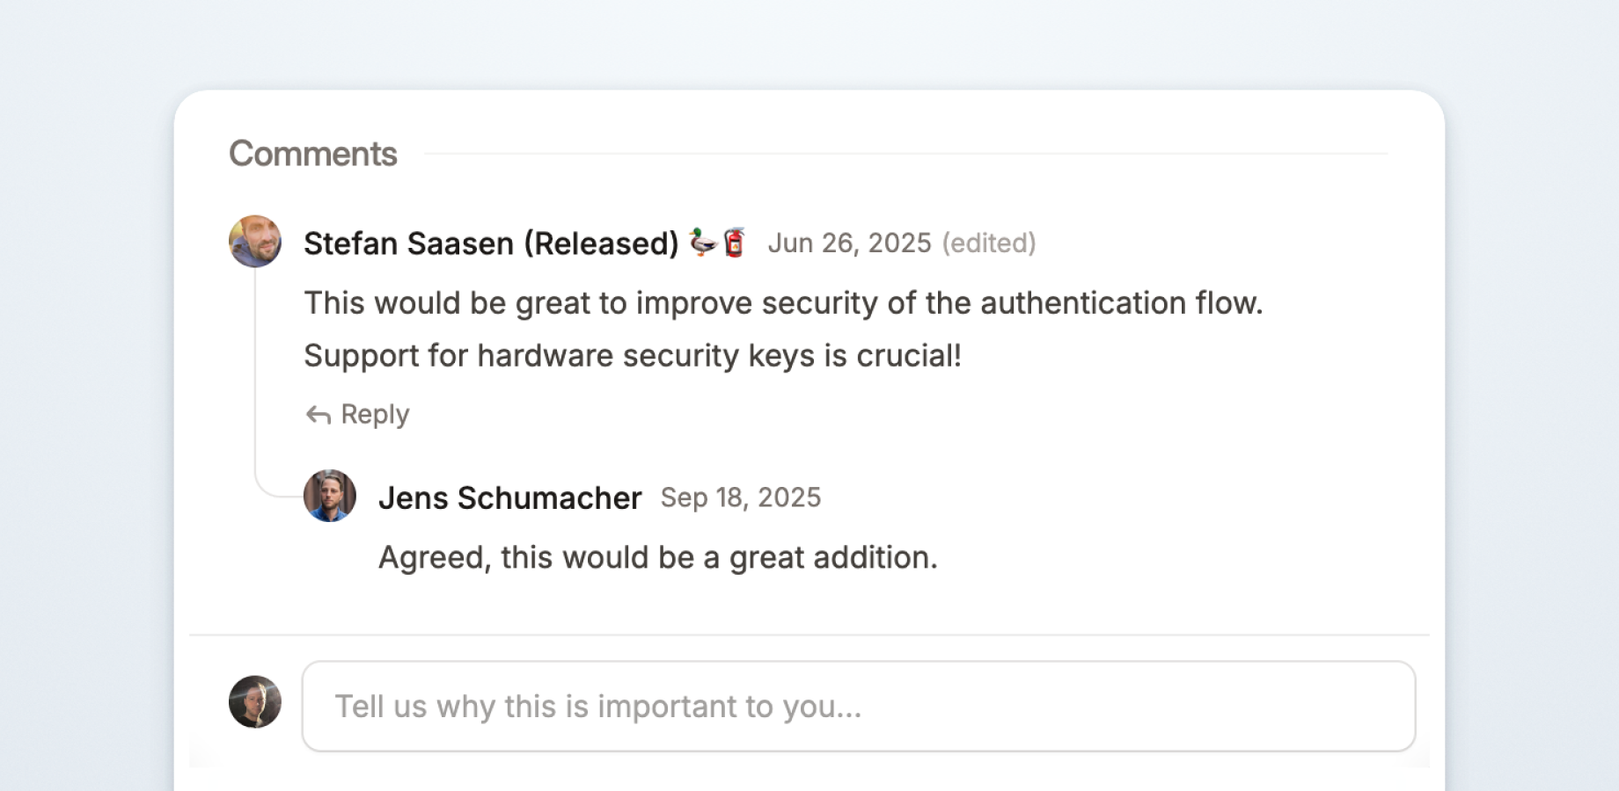Click the divider above the comment box
The image size is (1619, 791).
click(809, 632)
